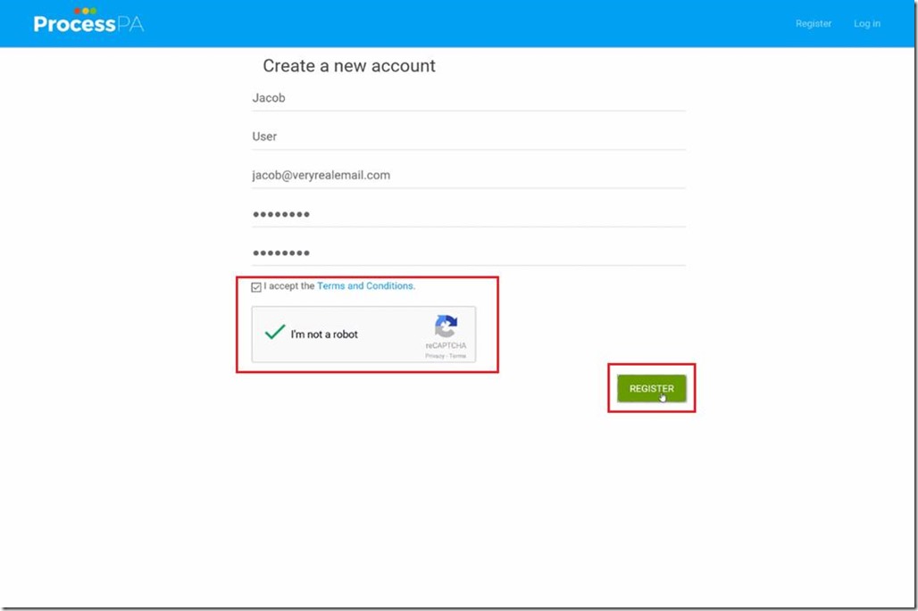Click the last name field containing User
This screenshot has height=611, width=918.
click(x=468, y=136)
